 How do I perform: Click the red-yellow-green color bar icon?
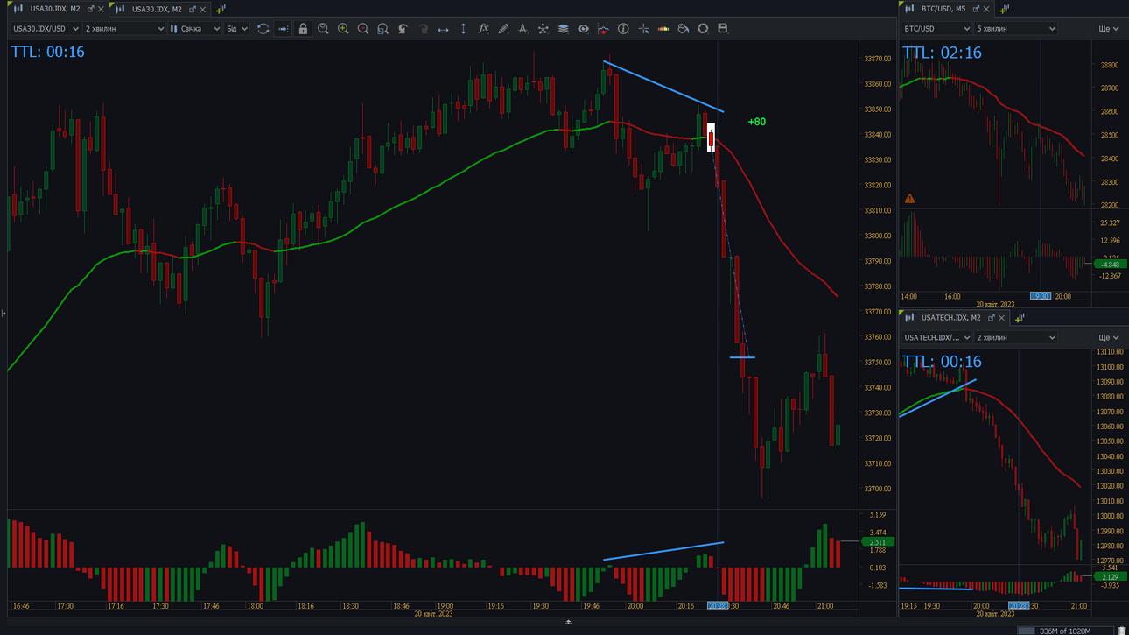point(663,29)
